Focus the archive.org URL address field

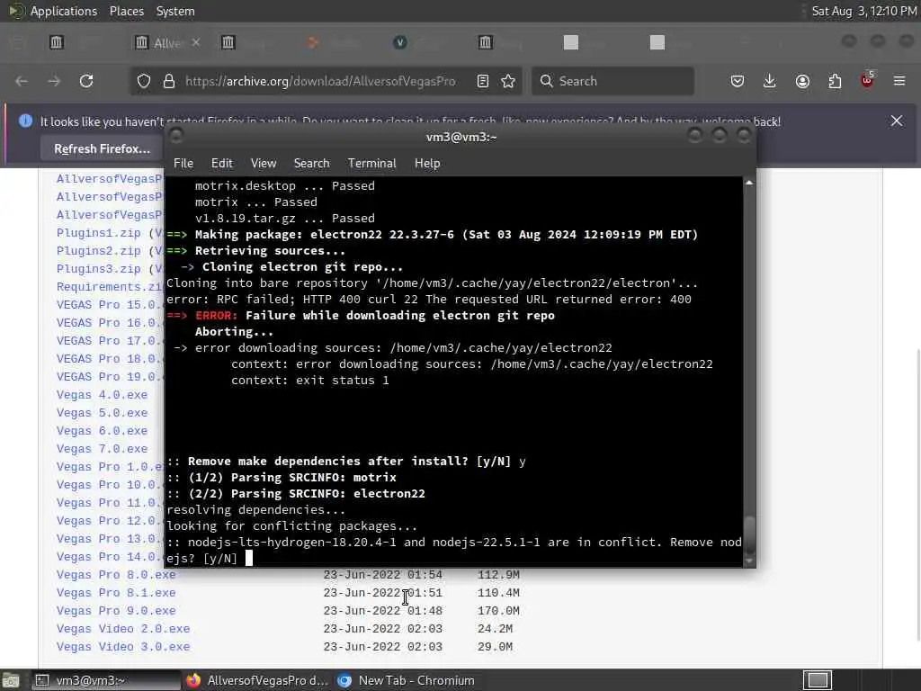[x=320, y=81]
